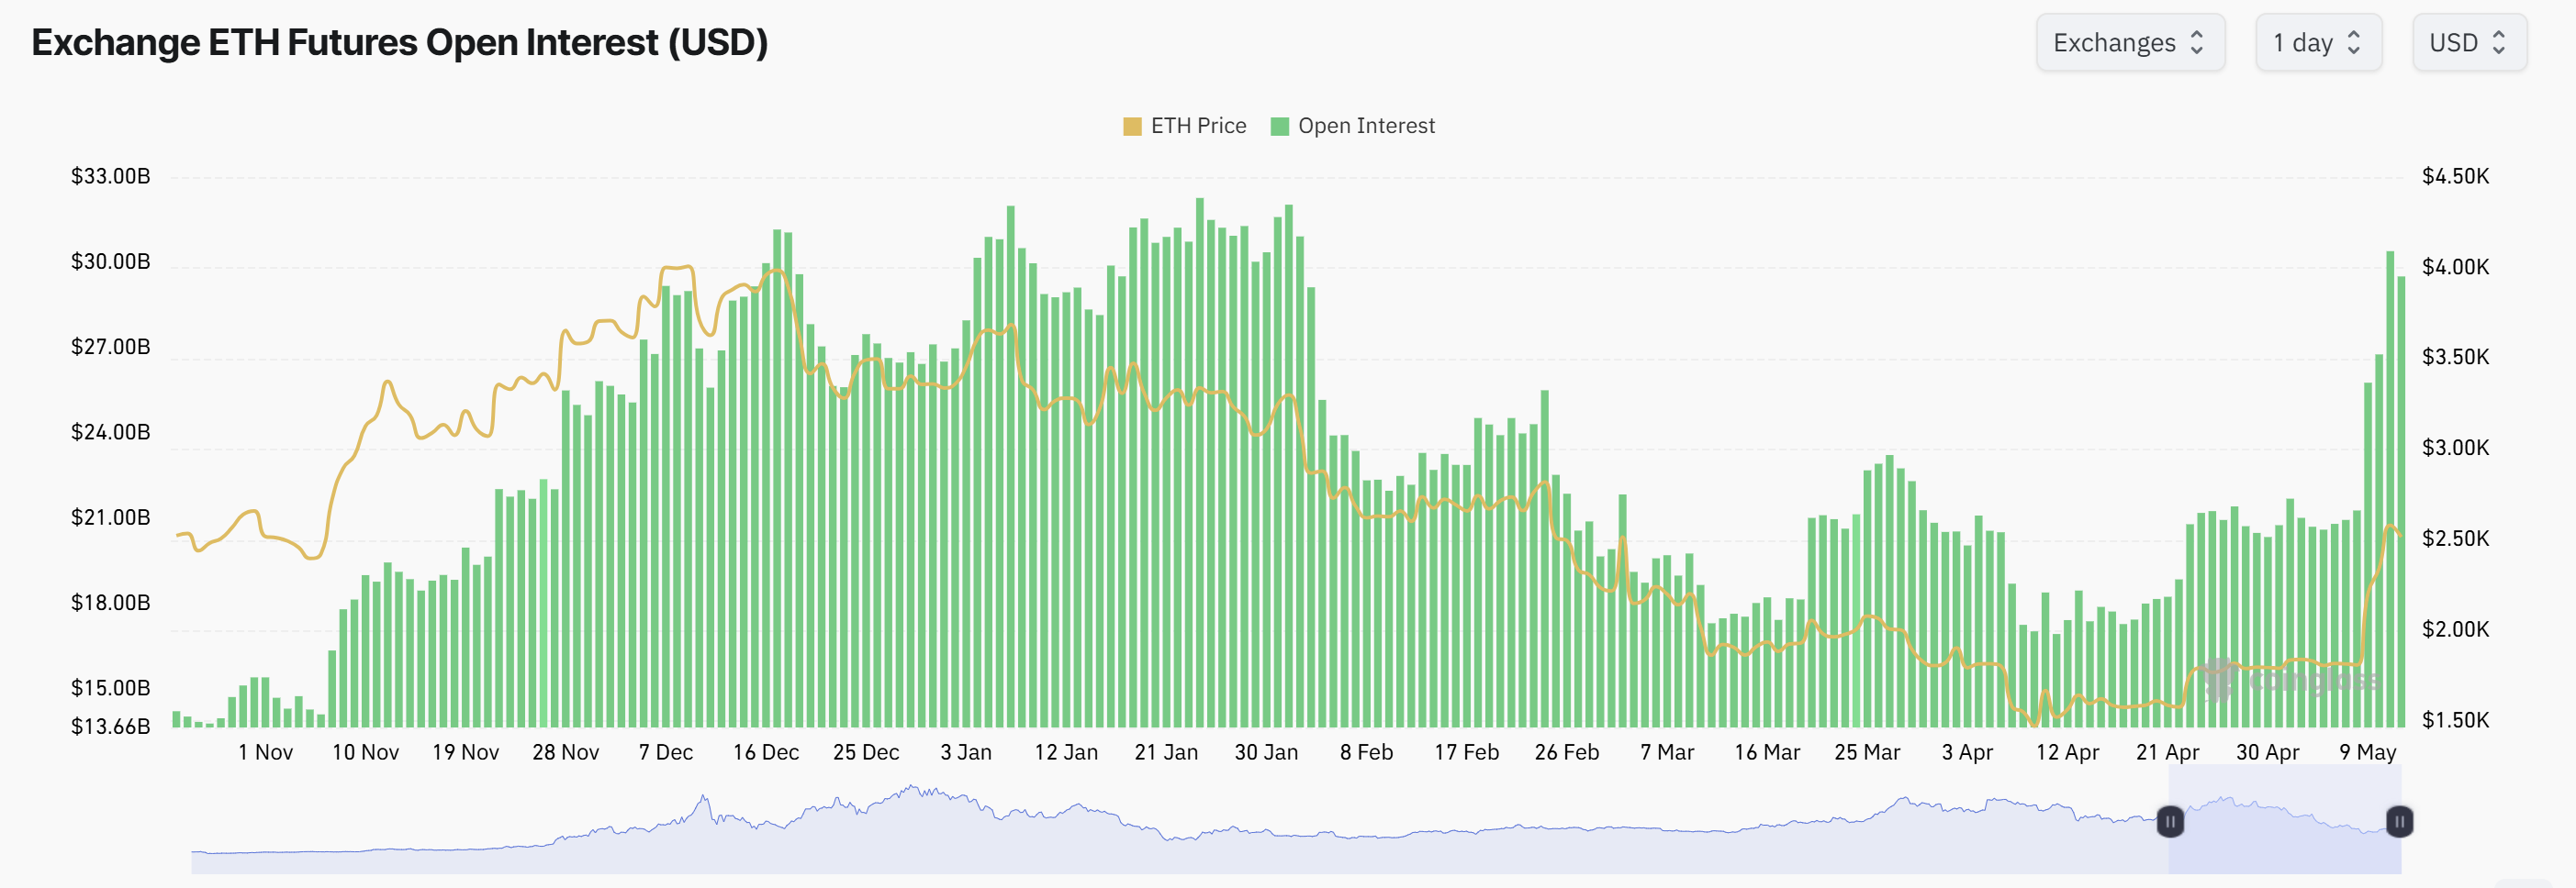Click the chevron arrows beside 1 day
The height and width of the screenshot is (888, 2576).
[x=2354, y=43]
